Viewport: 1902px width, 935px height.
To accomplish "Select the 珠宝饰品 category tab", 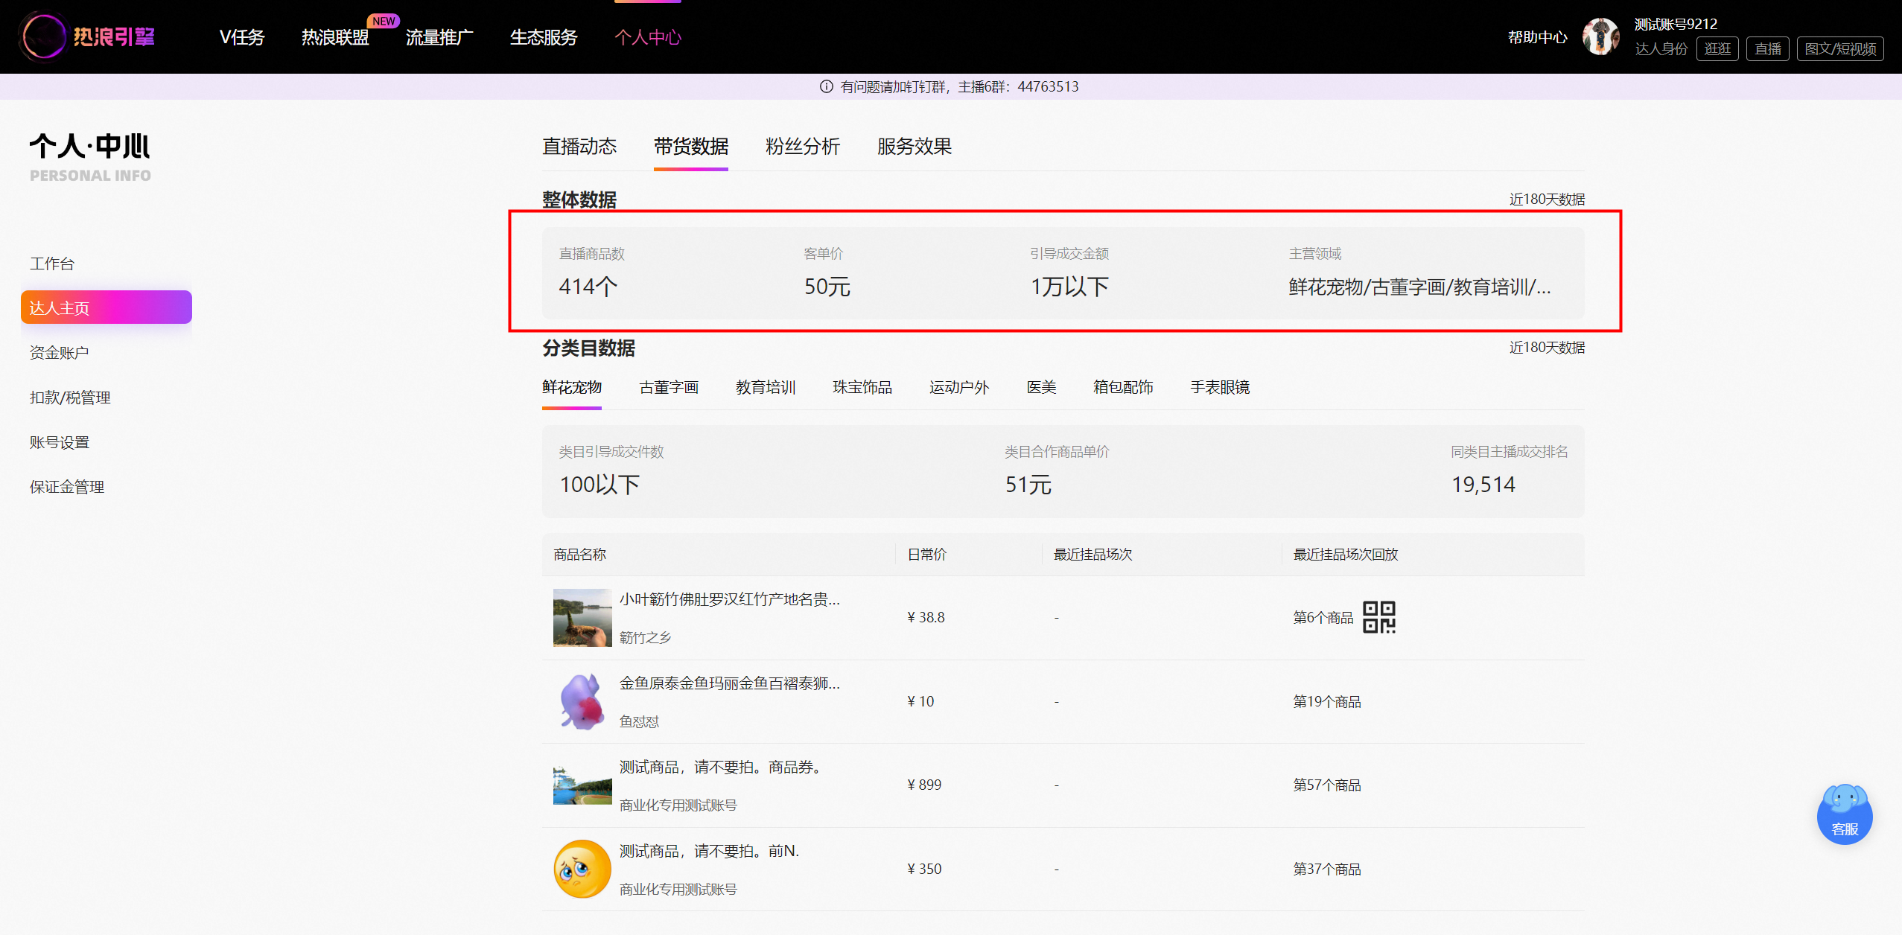I will click(x=862, y=387).
